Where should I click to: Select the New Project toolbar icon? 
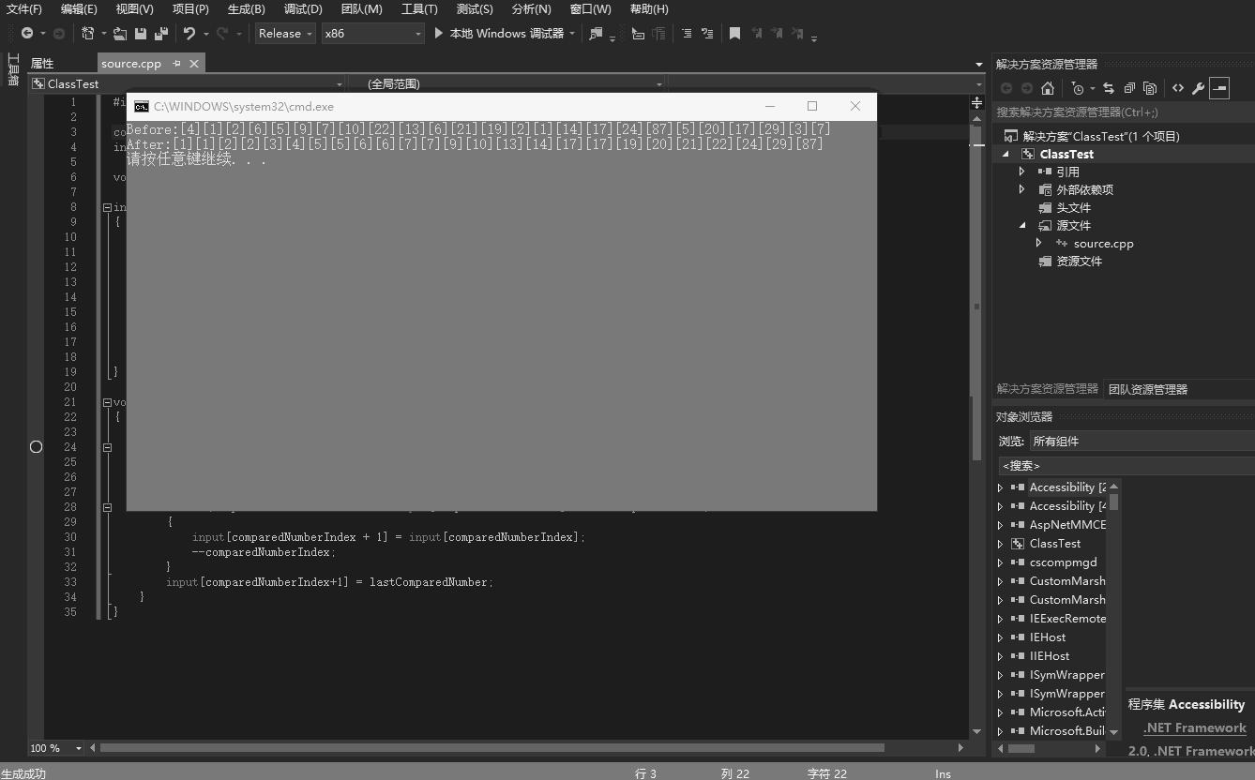click(x=88, y=33)
